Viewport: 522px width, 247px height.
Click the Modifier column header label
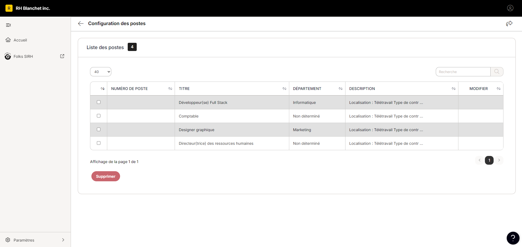pyautogui.click(x=479, y=89)
